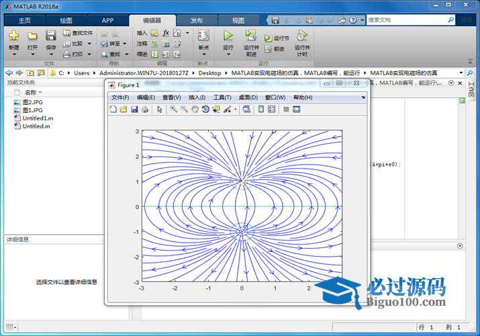Expand the 断点 dropdown arrow
Viewport: 480px width, 336px height.
coord(204,54)
